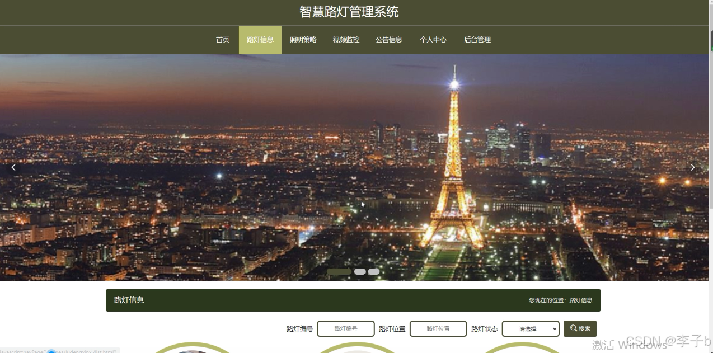Viewport: 713px width, 353px height.
Task: Click the 路灯信息 breadcrumb link
Action: pyautogui.click(x=579, y=300)
